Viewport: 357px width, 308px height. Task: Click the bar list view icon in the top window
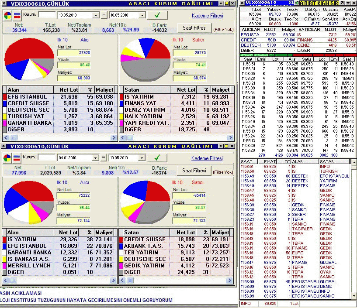click(17, 15)
